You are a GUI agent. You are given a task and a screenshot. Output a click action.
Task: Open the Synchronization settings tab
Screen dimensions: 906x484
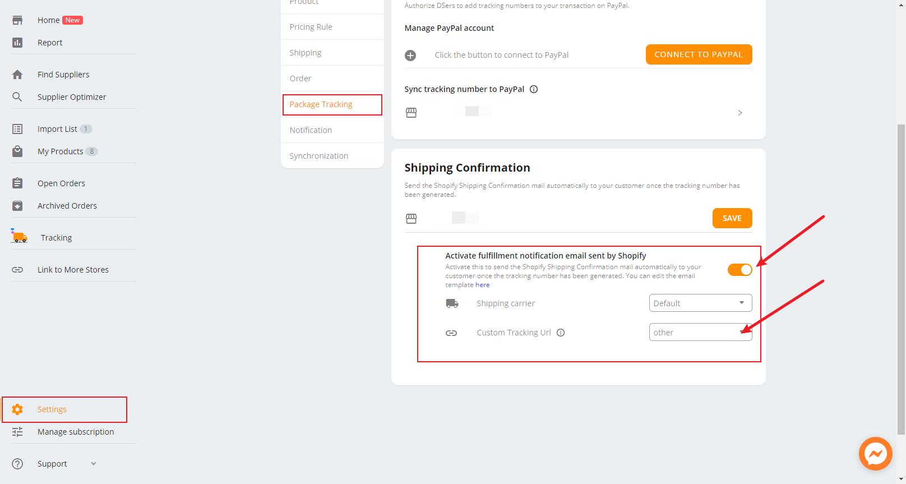[332, 156]
